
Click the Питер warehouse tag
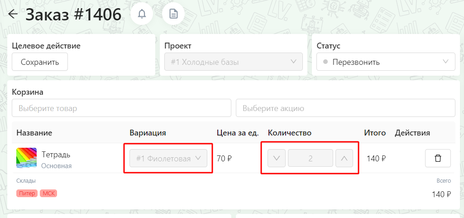(27, 194)
